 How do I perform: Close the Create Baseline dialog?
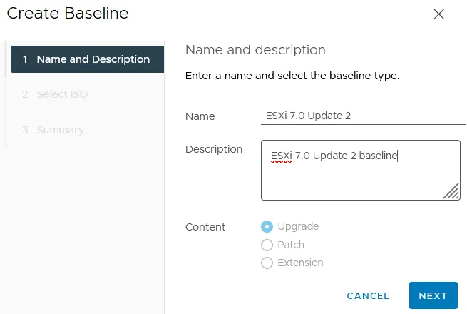click(x=439, y=14)
